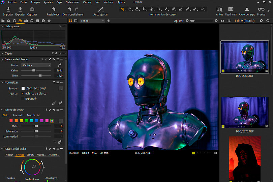Click the Kelvin value field 3681
The width and height of the screenshot is (273, 182).
tap(59, 70)
